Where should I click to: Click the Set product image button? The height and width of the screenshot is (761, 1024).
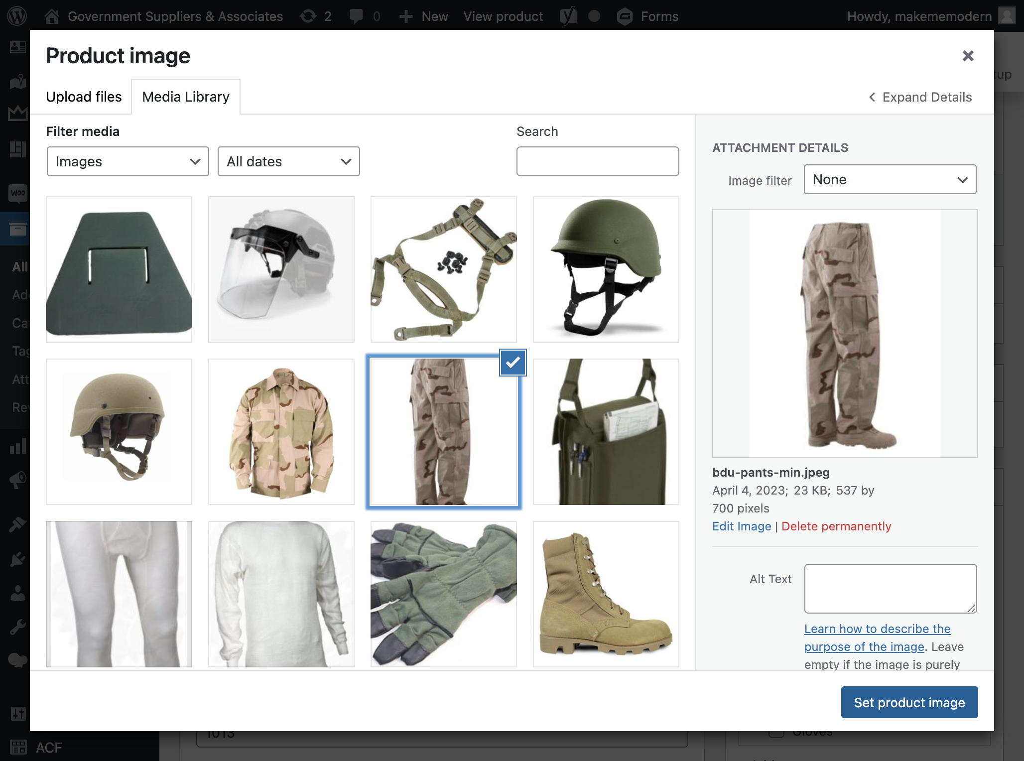pos(909,702)
